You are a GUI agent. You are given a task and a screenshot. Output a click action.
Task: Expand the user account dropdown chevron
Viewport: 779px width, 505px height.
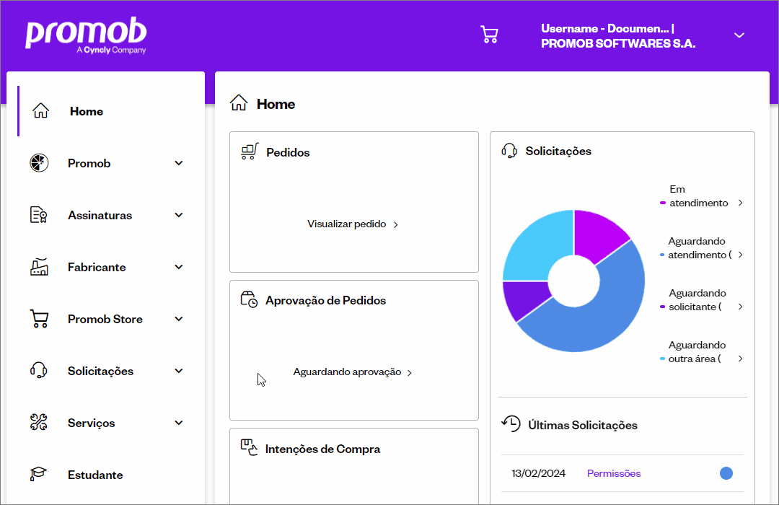[x=739, y=35]
